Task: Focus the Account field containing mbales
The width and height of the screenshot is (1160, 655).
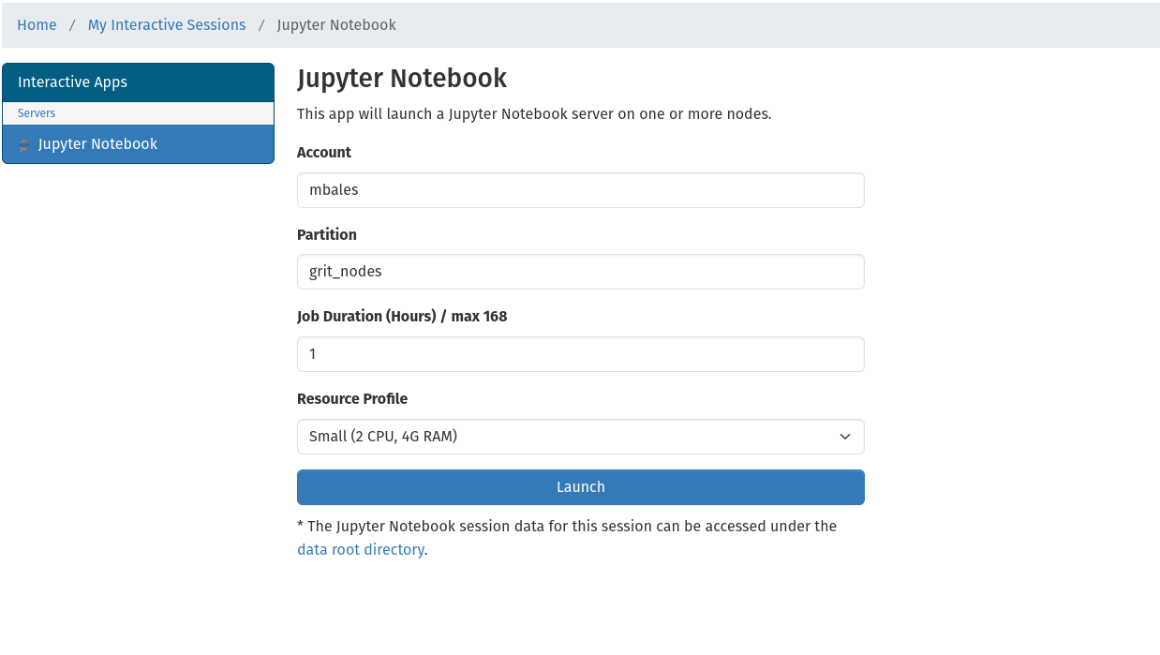Action: 580,190
